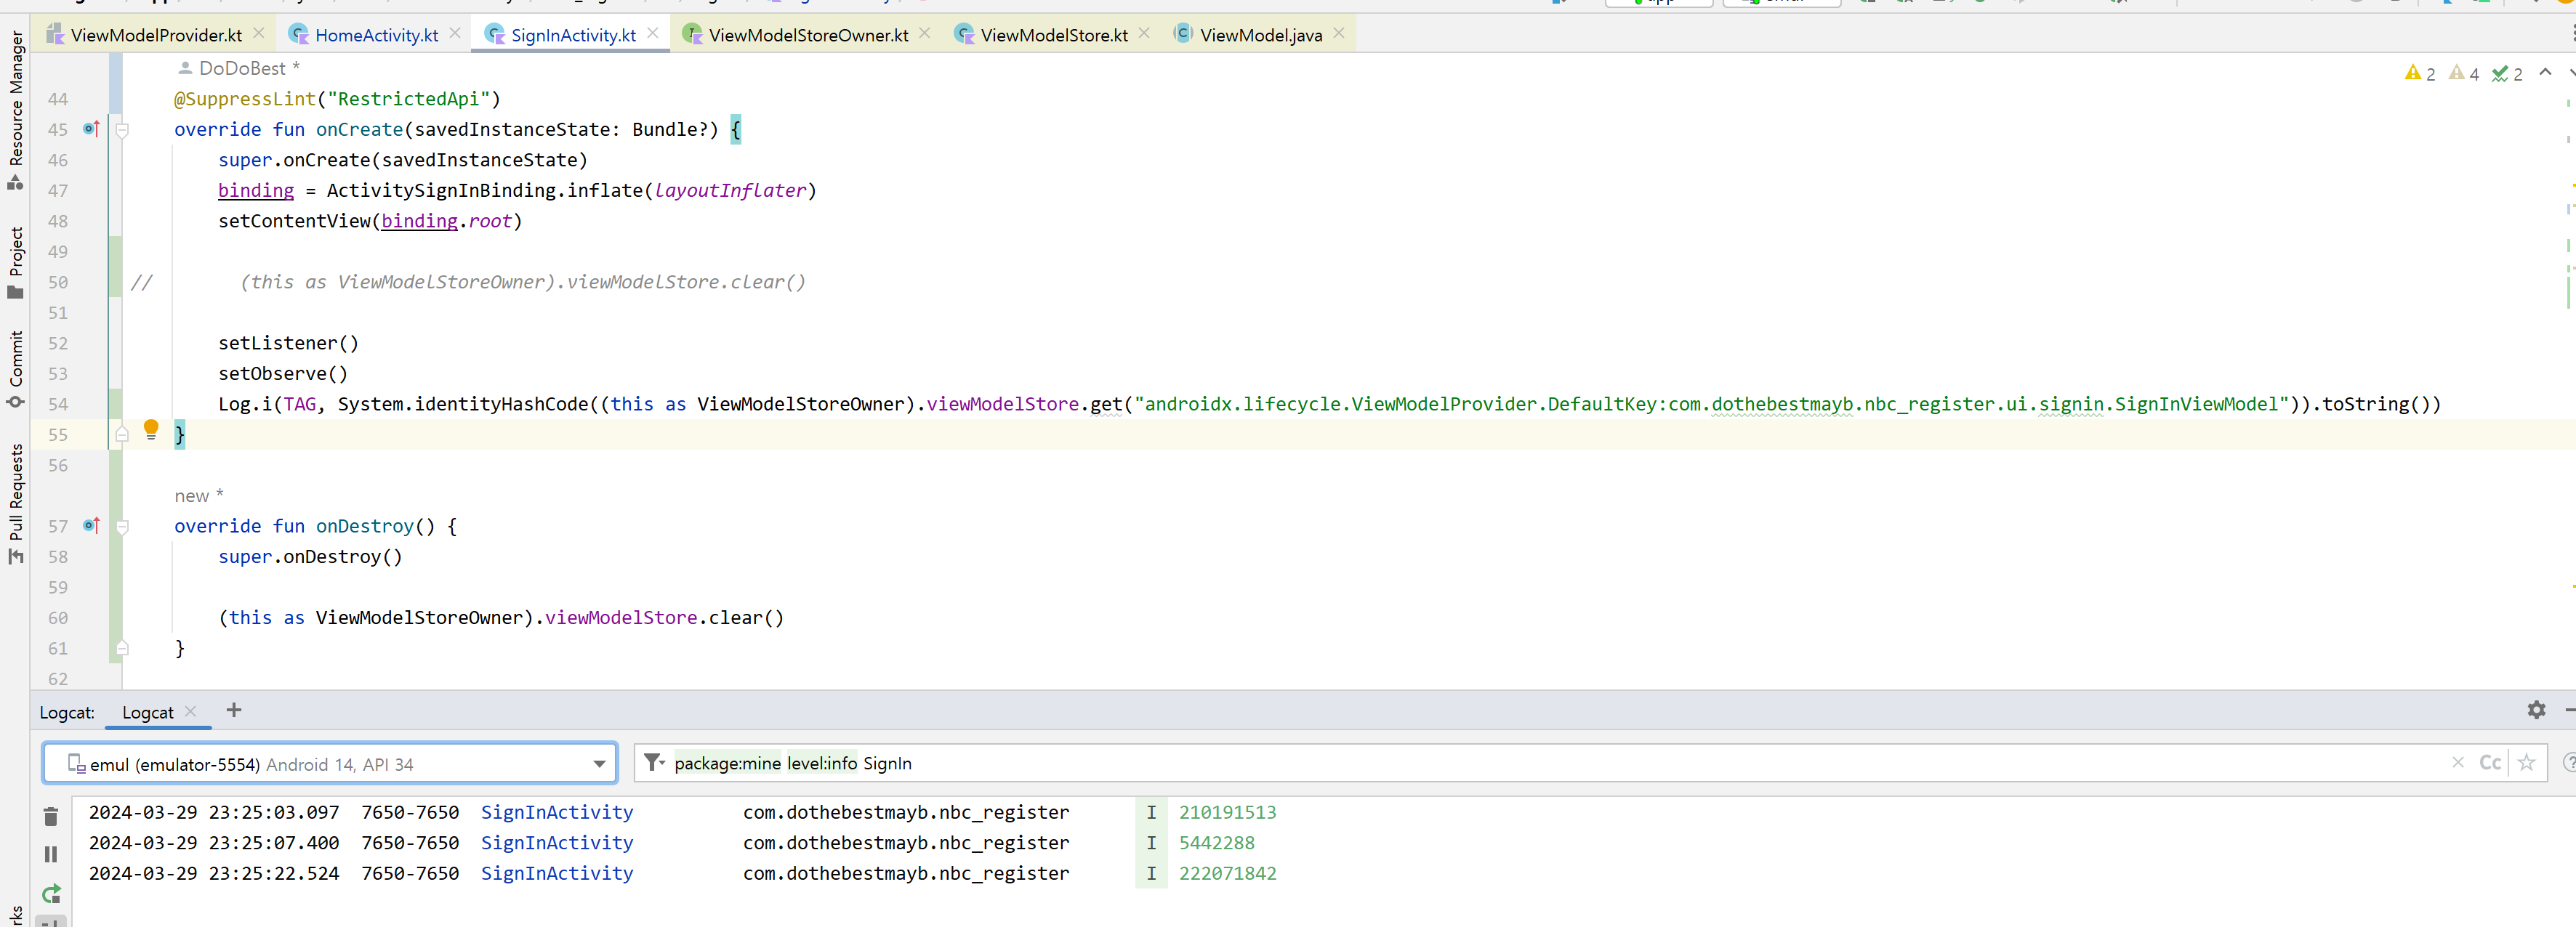Restart logcat with the green arrow icon
The height and width of the screenshot is (927, 2576).
[51, 893]
